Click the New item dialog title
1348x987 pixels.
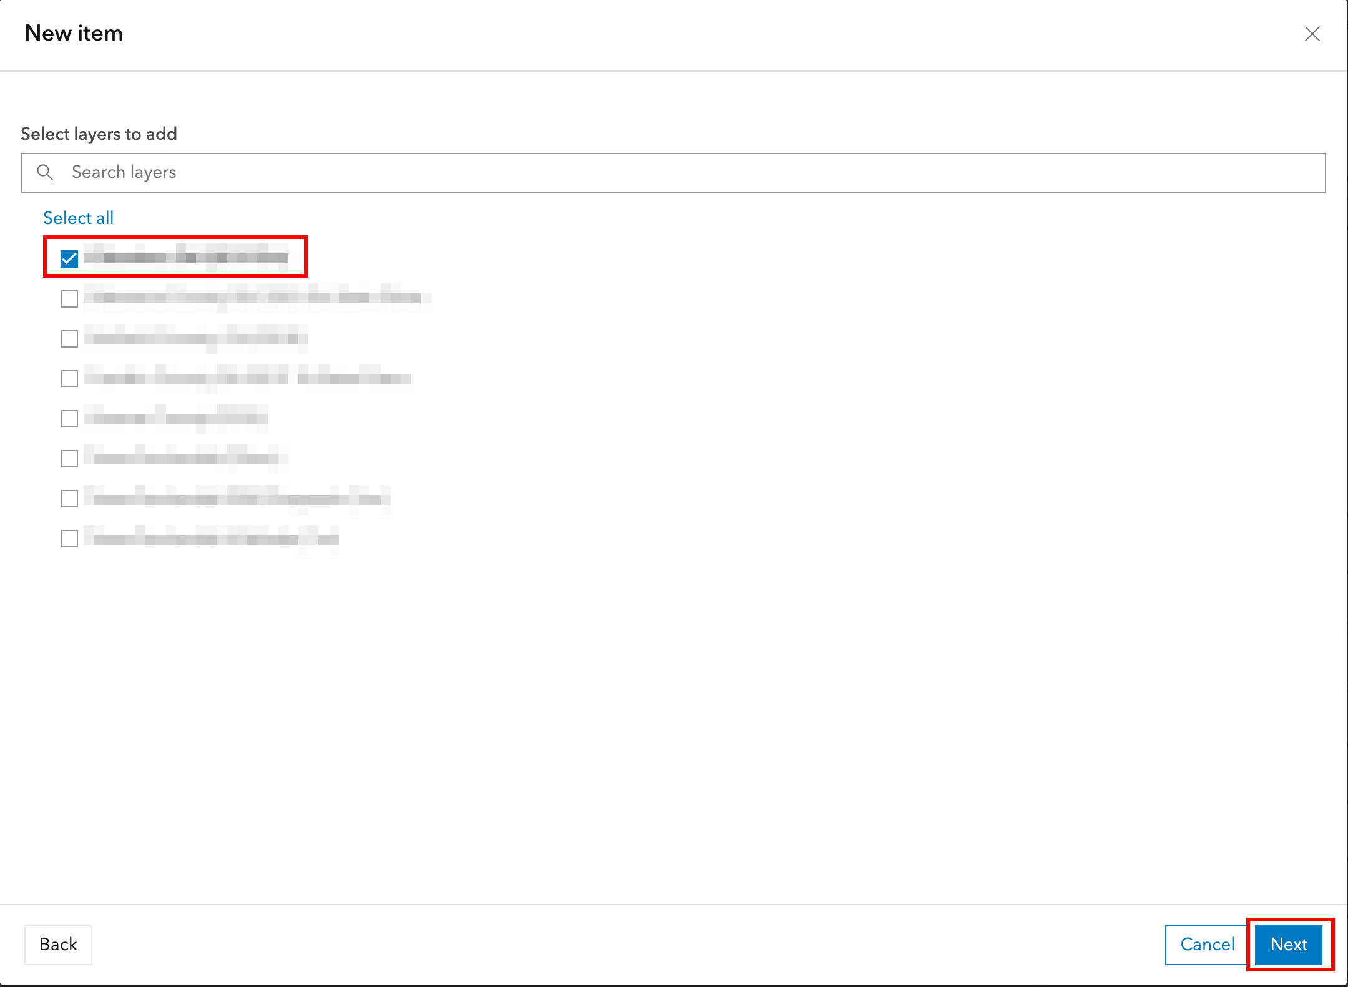pyautogui.click(x=73, y=33)
